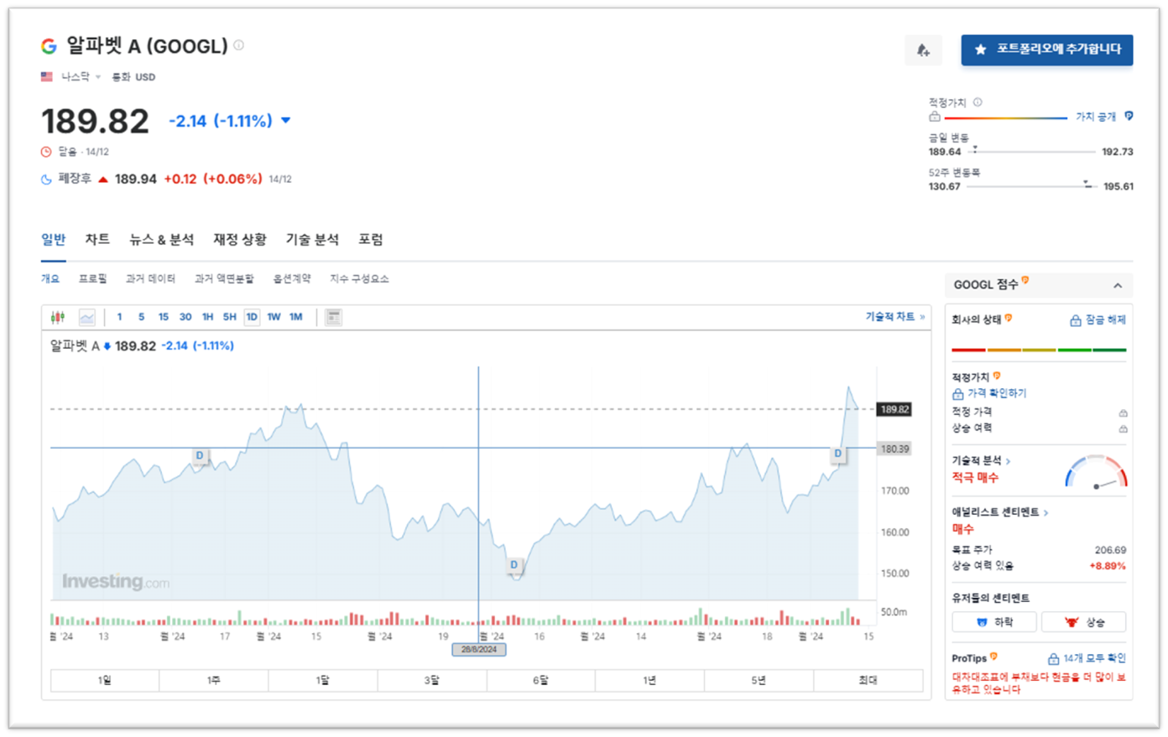Expand the price change arrow beside -1.11%
This screenshot has width=1168, height=737.
(x=285, y=121)
